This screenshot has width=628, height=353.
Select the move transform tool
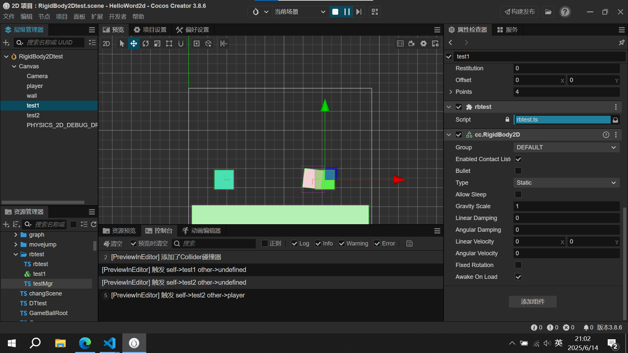[x=134, y=43]
